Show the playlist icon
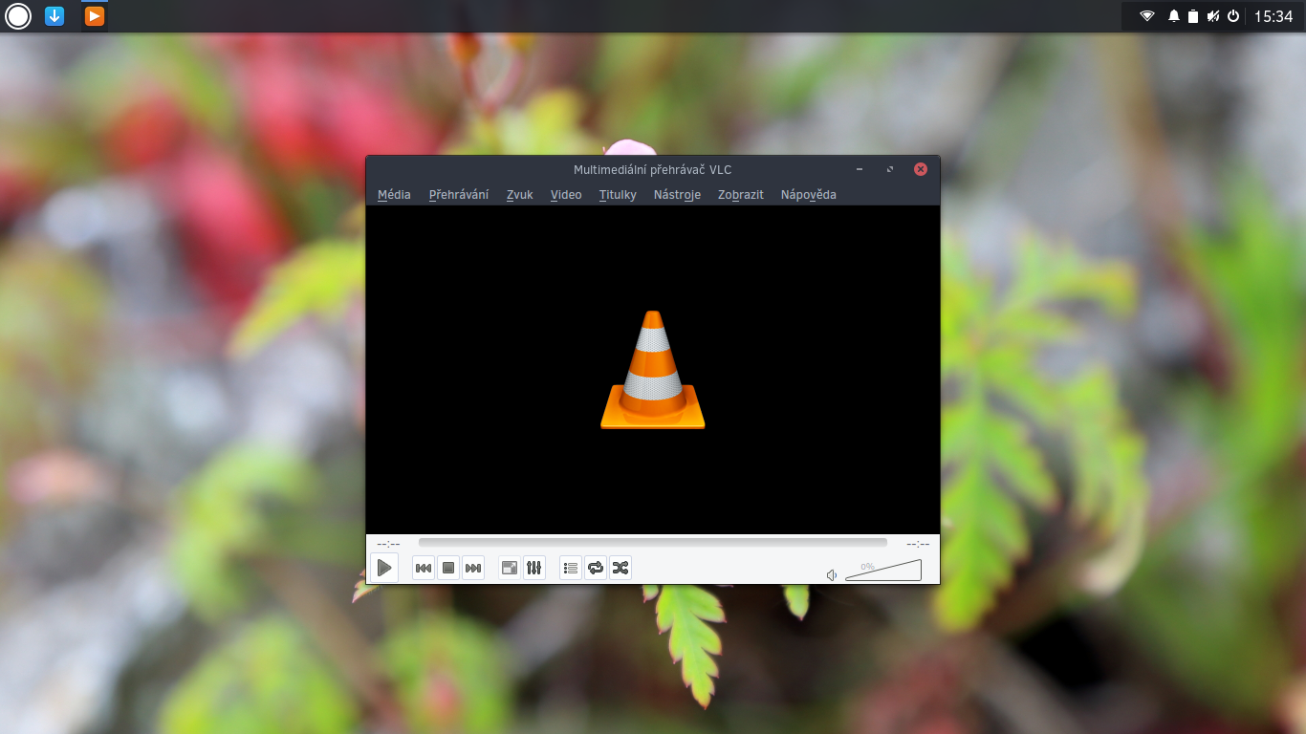Viewport: 1306px width, 734px height. pos(571,568)
